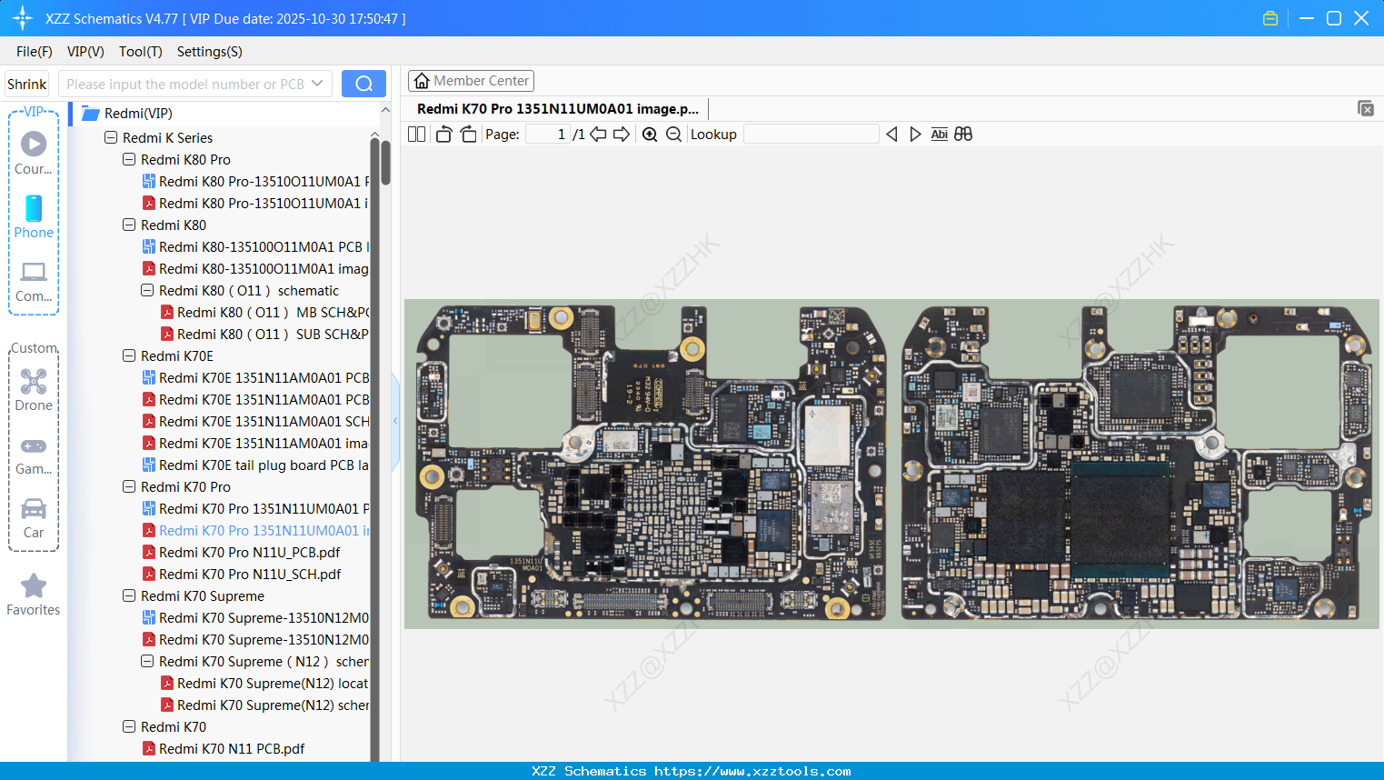Close the K70 Pro image tab
The height and width of the screenshot is (780, 1384).
[1366, 107]
